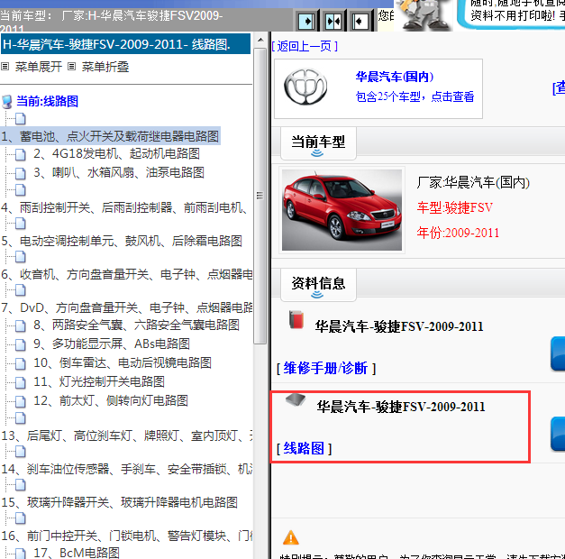Click the Brilliance brand logo image
This screenshot has height=559, width=565.
(x=305, y=87)
